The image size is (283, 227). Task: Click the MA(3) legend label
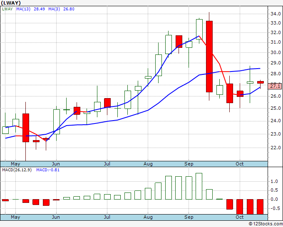coord(54,9)
